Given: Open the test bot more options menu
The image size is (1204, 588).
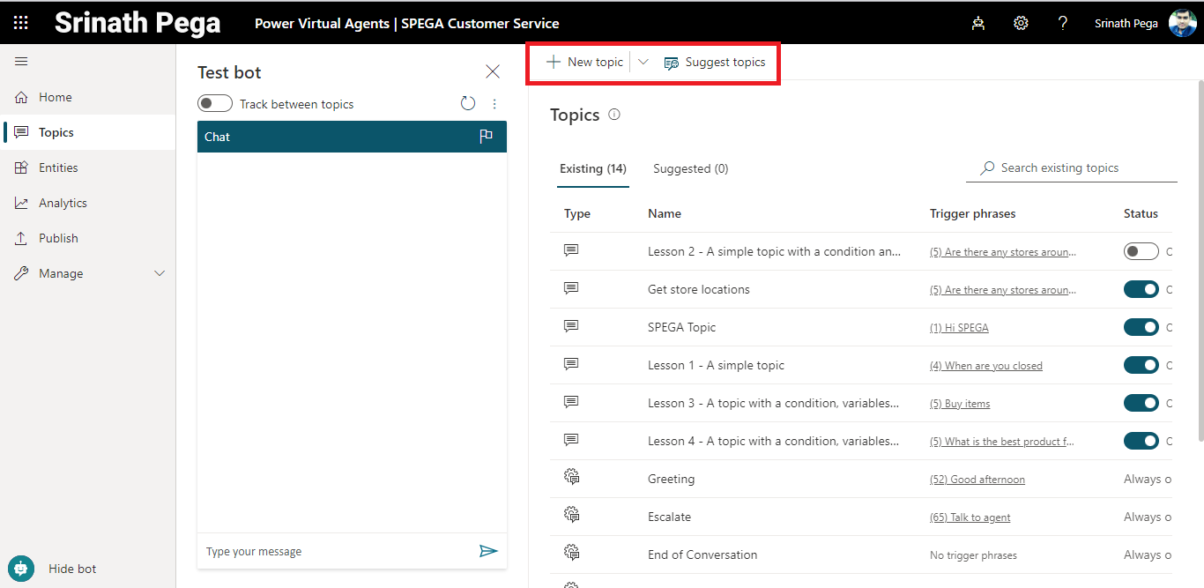Looking at the screenshot, I should pyautogui.click(x=494, y=104).
